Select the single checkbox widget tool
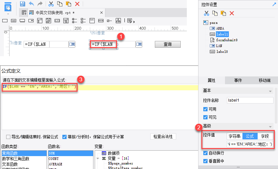This screenshot has width=278, height=169. [x=109, y=21]
